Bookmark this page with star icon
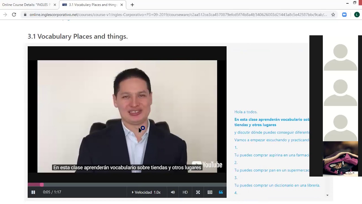 [x=333, y=15]
